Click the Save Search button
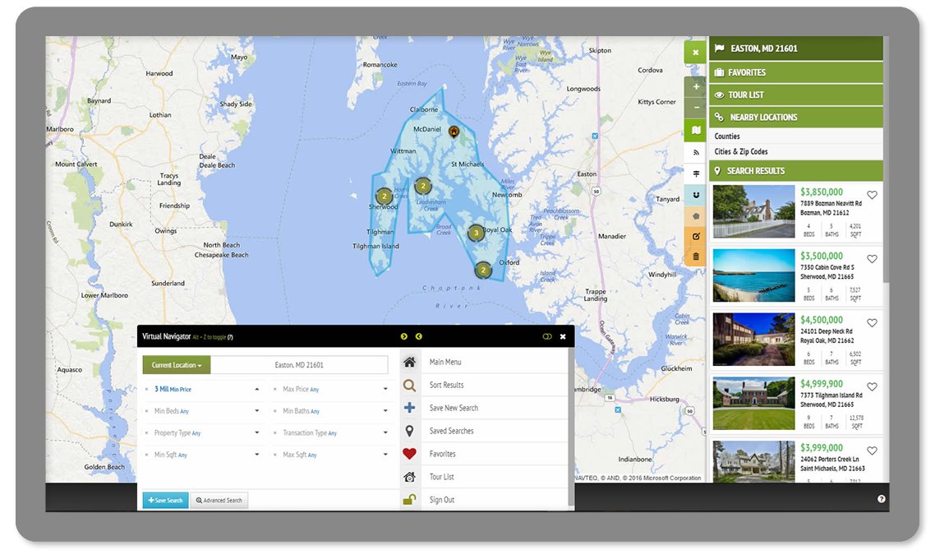 coord(165,500)
